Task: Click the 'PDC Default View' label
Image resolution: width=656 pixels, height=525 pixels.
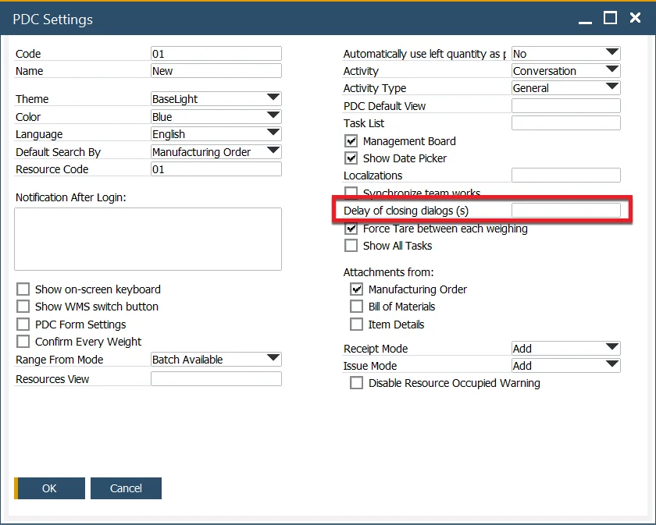Action: pos(384,106)
